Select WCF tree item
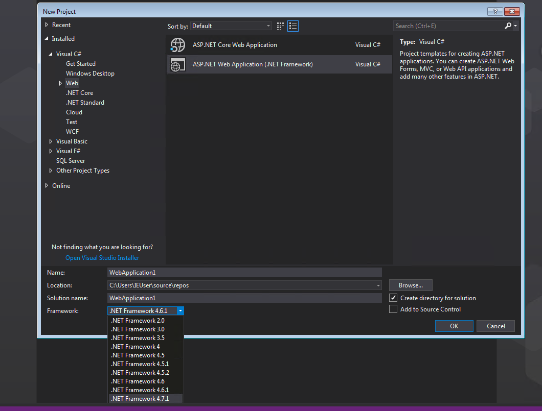This screenshot has width=542, height=411. 72,132
